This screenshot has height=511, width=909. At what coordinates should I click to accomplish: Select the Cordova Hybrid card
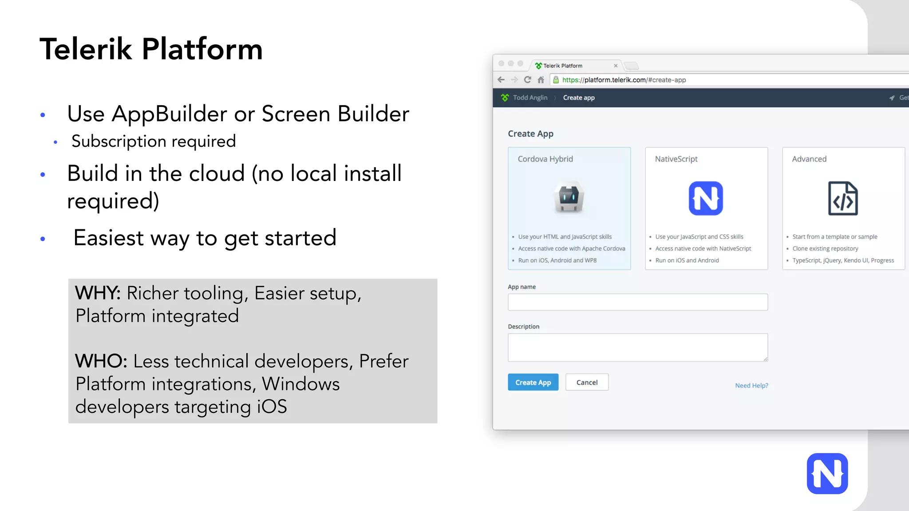(569, 208)
